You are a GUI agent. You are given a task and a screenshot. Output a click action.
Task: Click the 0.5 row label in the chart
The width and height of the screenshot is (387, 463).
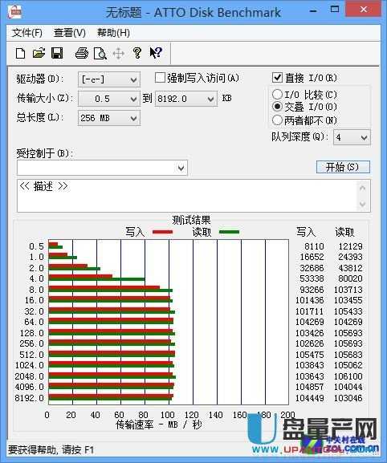pos(36,246)
